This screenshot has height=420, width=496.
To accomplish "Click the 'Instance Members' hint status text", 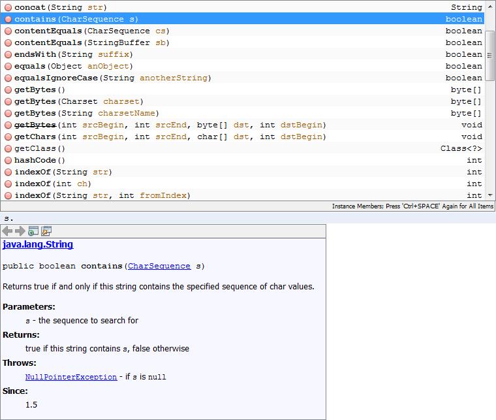I will [412, 206].
